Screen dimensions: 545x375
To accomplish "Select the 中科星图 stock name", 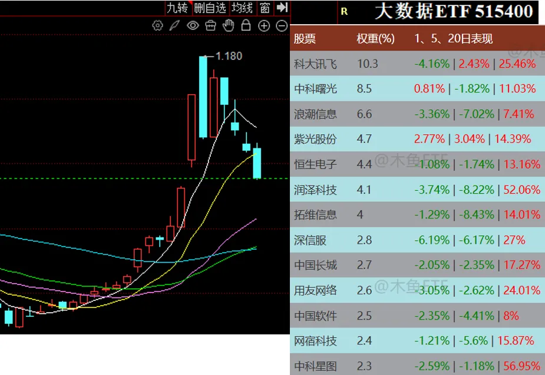I will pos(315,366).
